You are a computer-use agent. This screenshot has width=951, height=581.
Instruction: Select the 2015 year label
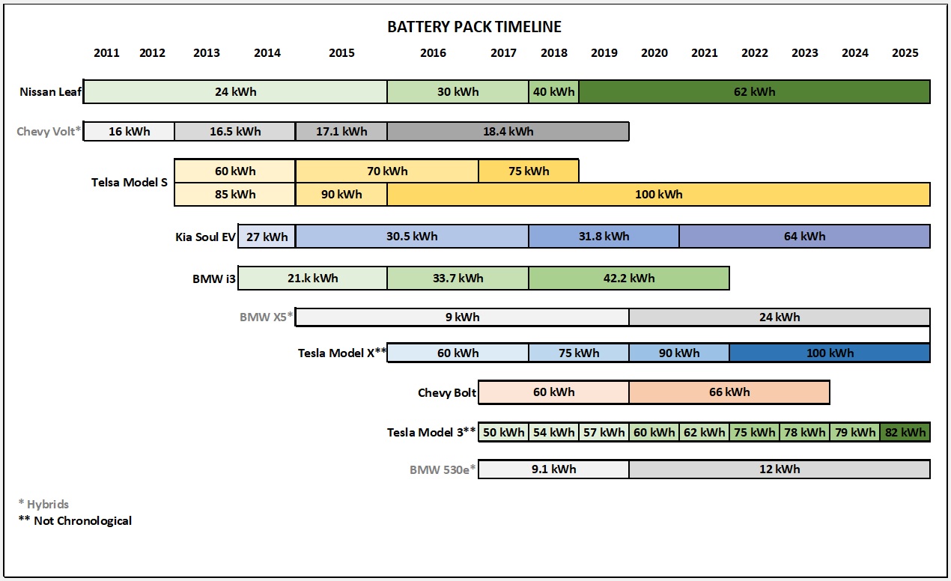[x=341, y=52]
